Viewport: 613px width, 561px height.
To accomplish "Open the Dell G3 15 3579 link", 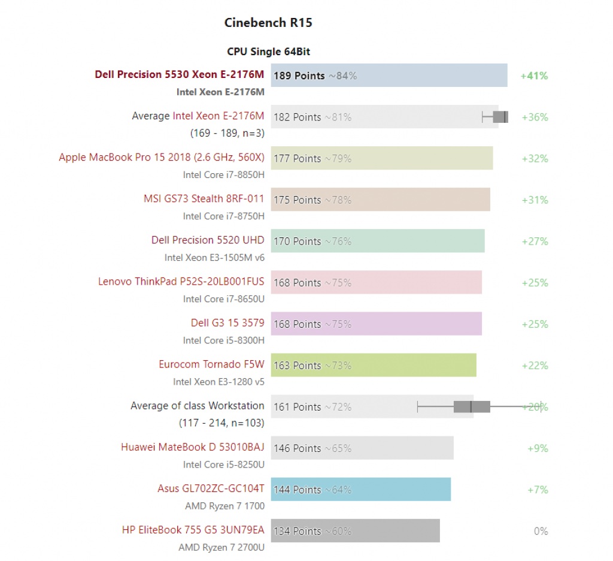I will click(227, 323).
